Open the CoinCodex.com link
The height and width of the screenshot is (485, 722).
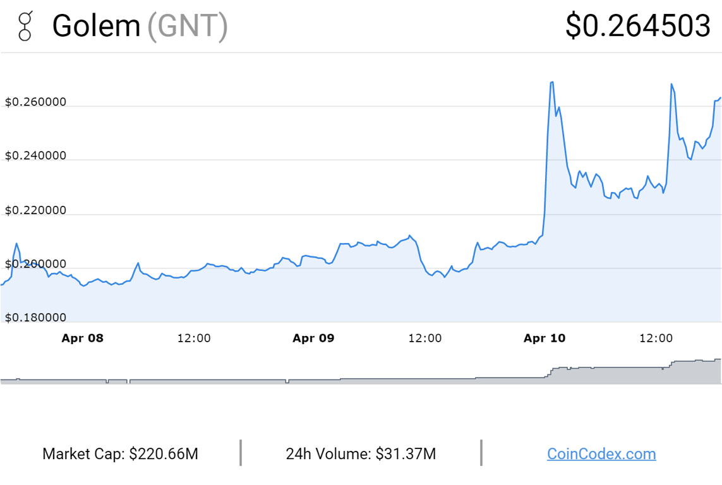pos(601,453)
